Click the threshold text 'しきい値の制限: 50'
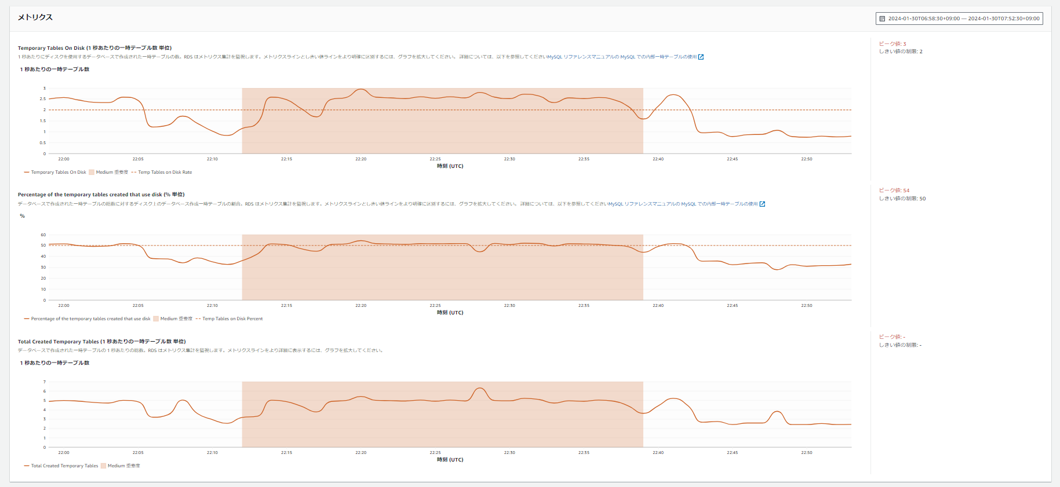 pyautogui.click(x=902, y=199)
